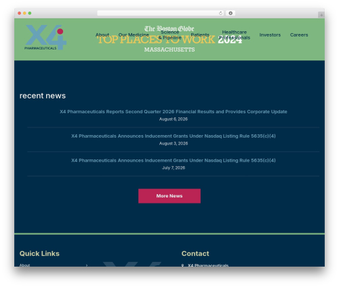
Task: Click the Contact heading
Action: (x=195, y=253)
